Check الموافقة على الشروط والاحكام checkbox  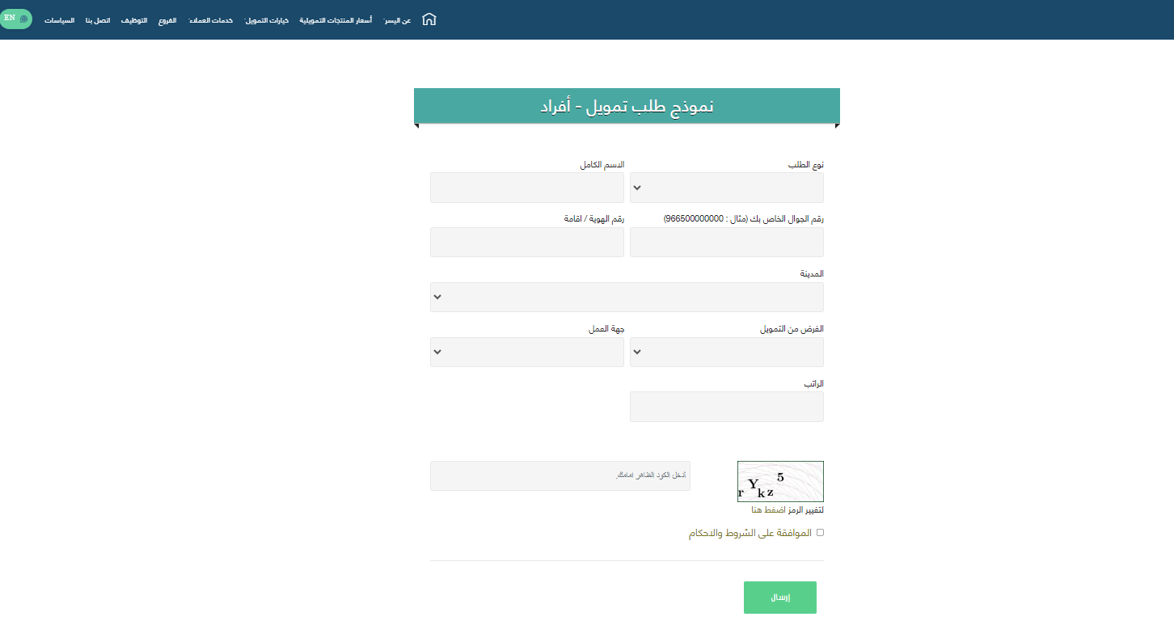pos(820,533)
